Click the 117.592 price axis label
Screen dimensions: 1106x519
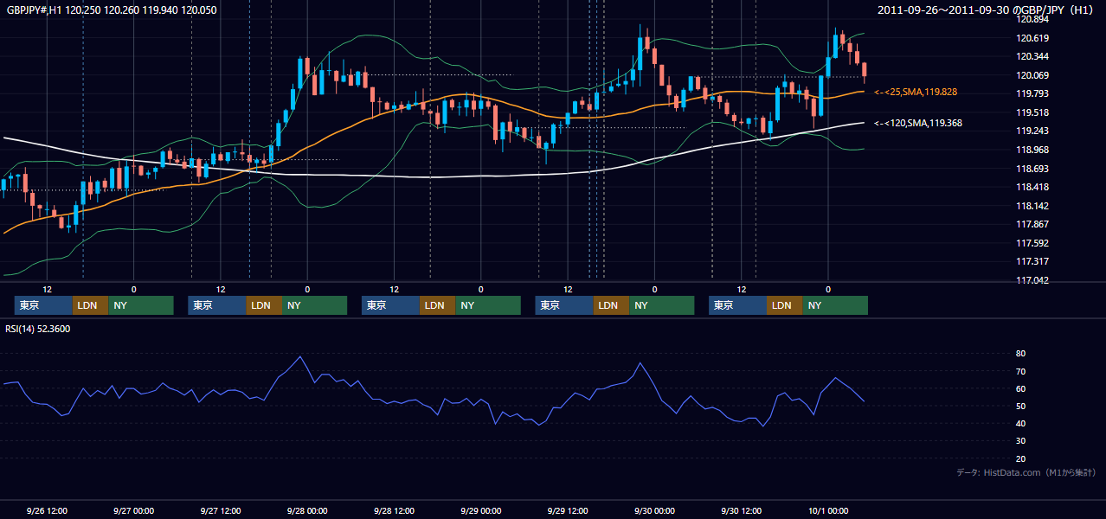coord(1032,243)
